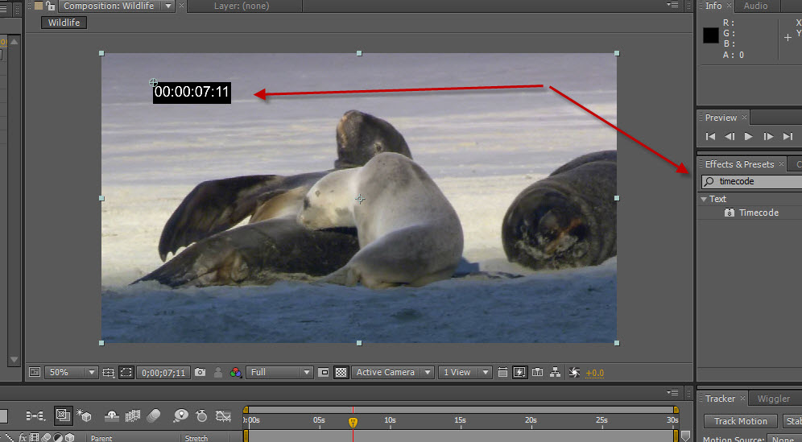Switch to the Info tab

[713, 6]
